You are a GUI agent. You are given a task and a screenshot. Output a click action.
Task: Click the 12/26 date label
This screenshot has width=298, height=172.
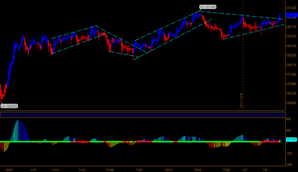click(x=226, y=170)
